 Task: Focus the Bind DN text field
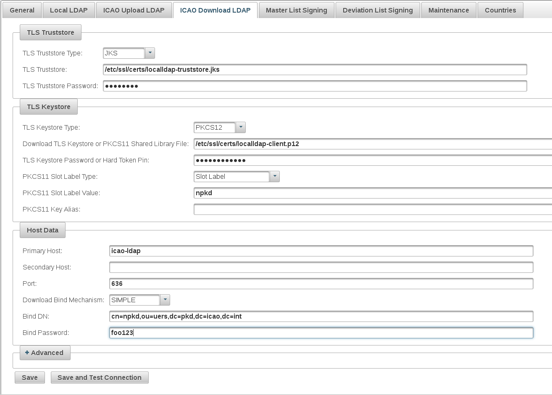321,317
